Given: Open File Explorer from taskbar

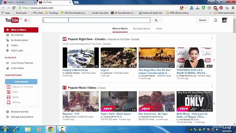Looking at the screenshot, I should (x=28, y=129).
